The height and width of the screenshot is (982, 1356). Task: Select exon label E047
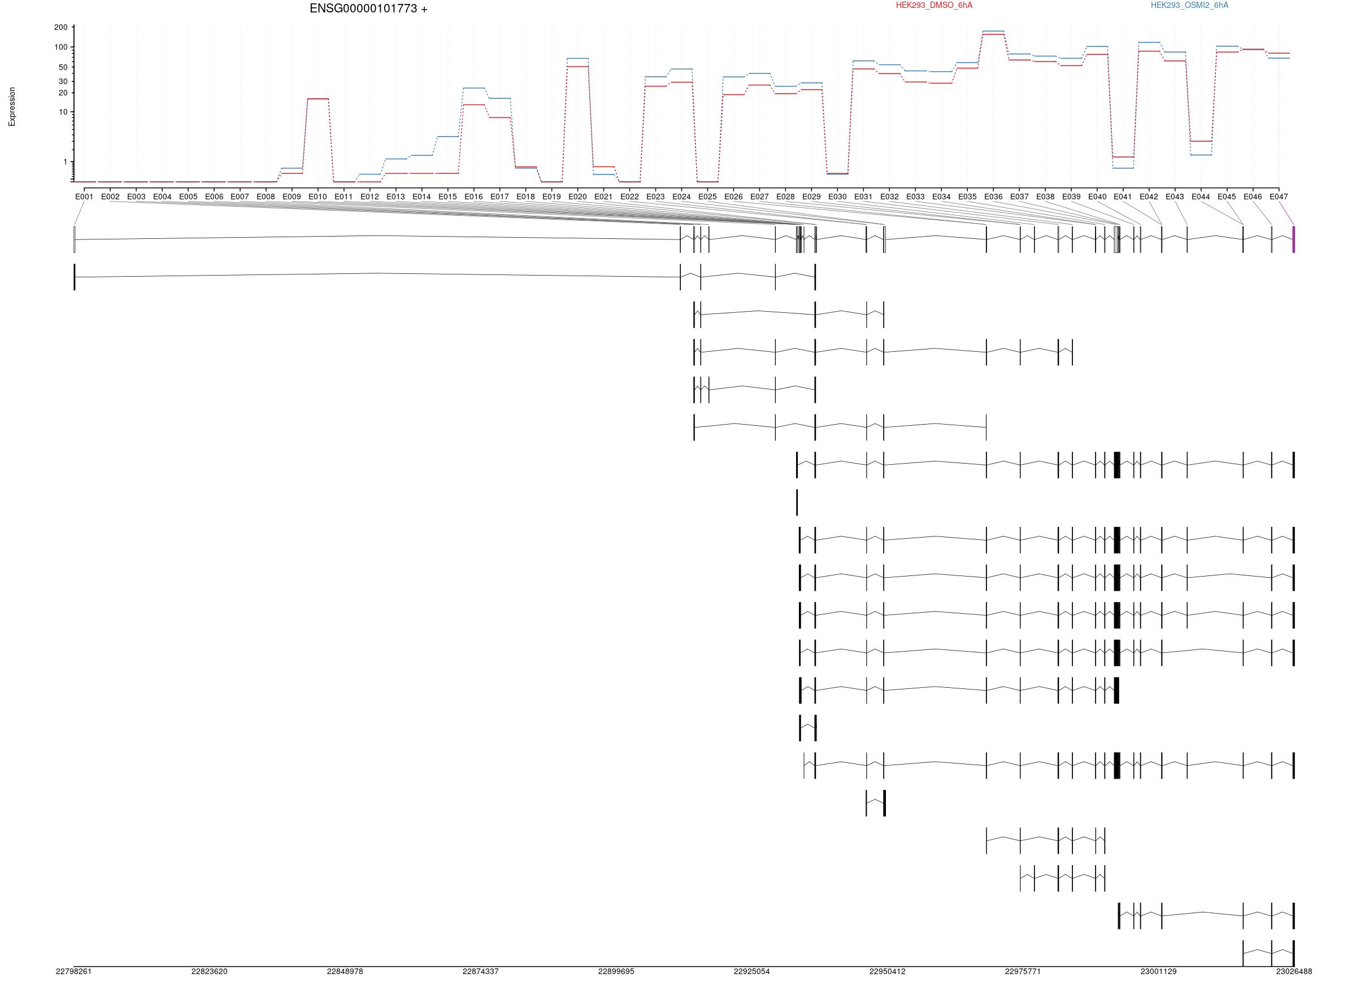[x=1279, y=197]
